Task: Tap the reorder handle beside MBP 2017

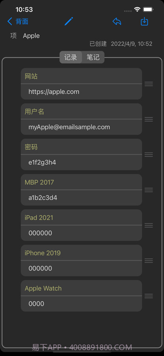Action: (149, 190)
